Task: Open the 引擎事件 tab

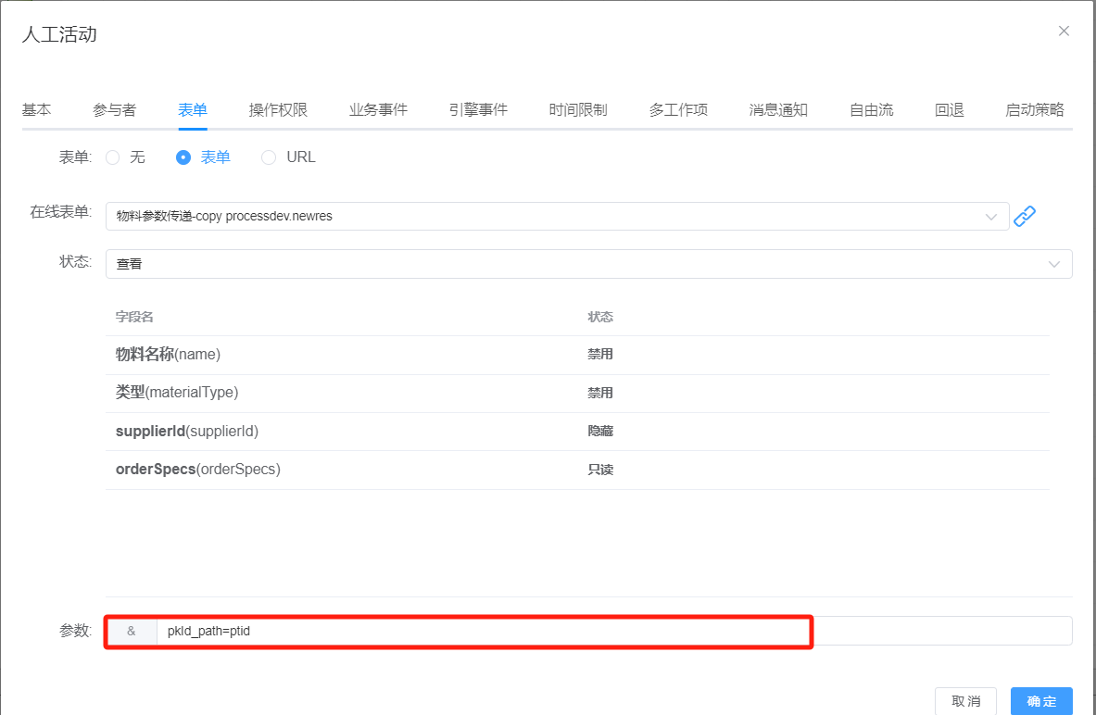Action: pyautogui.click(x=478, y=110)
